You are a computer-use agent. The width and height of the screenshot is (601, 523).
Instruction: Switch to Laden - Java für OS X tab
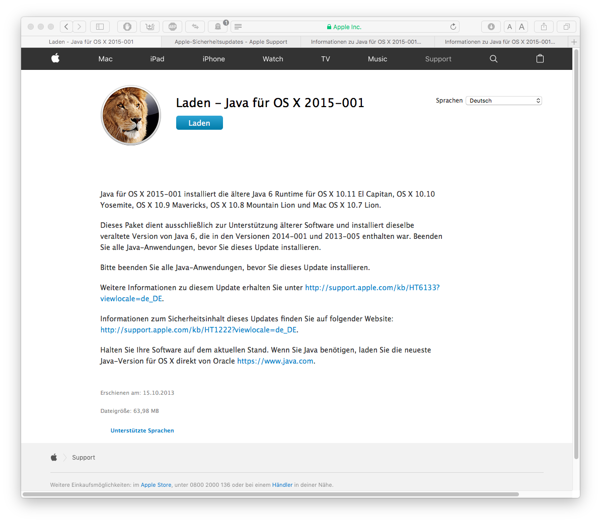tap(91, 42)
